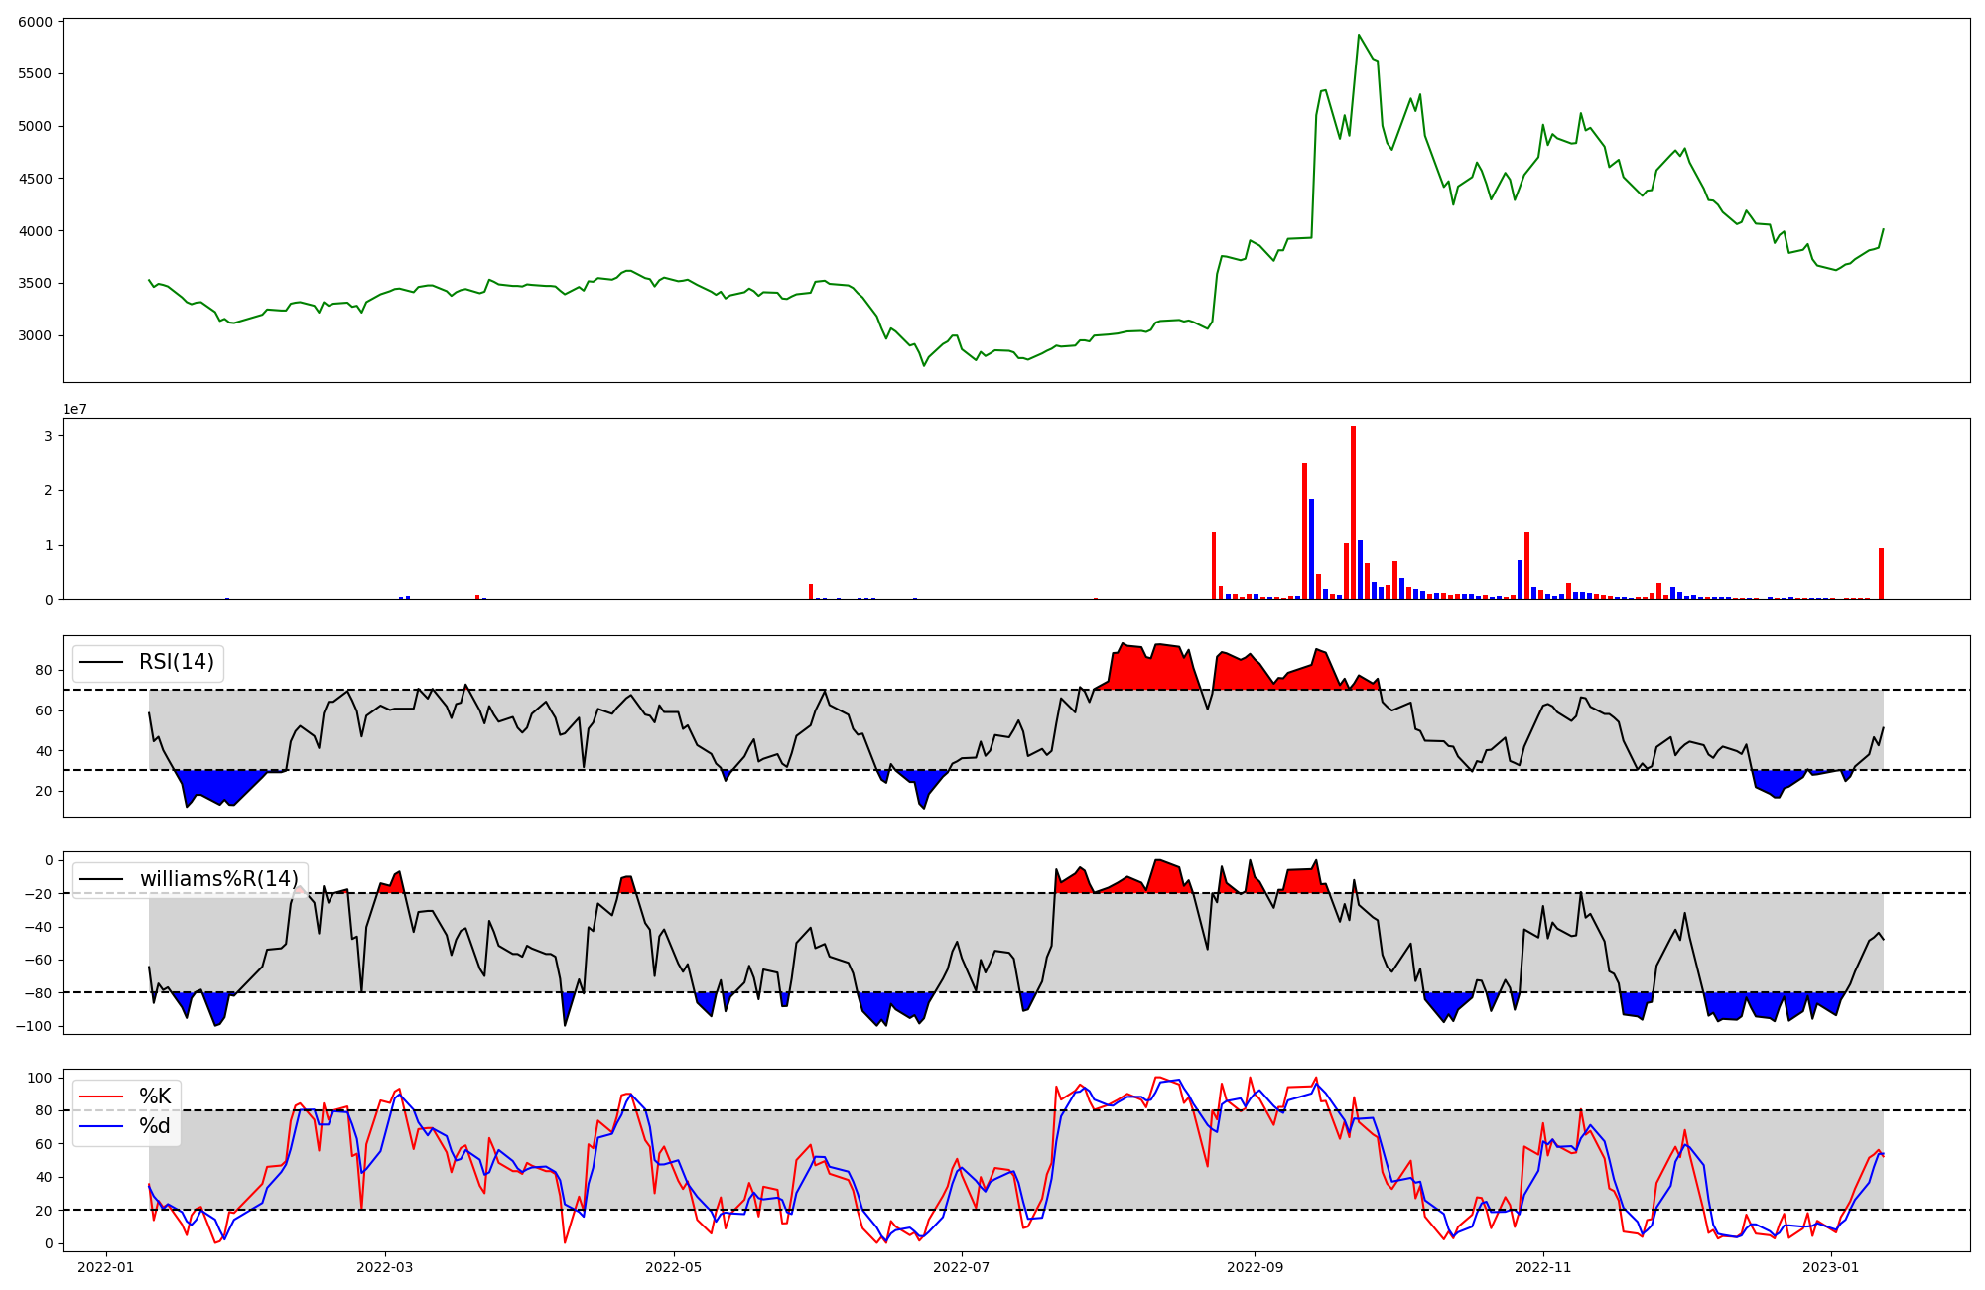Click the 2022-09 x-axis date label

click(x=1255, y=1267)
